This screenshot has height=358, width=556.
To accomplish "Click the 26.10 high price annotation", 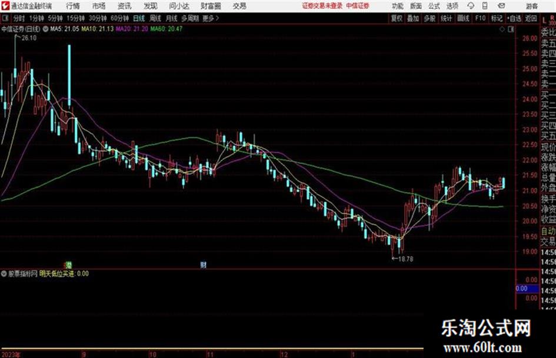I will (29, 38).
